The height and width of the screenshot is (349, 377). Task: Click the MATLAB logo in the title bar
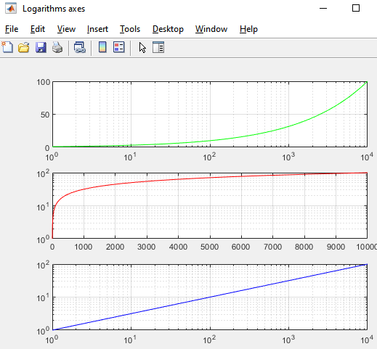pyautogui.click(x=11, y=9)
